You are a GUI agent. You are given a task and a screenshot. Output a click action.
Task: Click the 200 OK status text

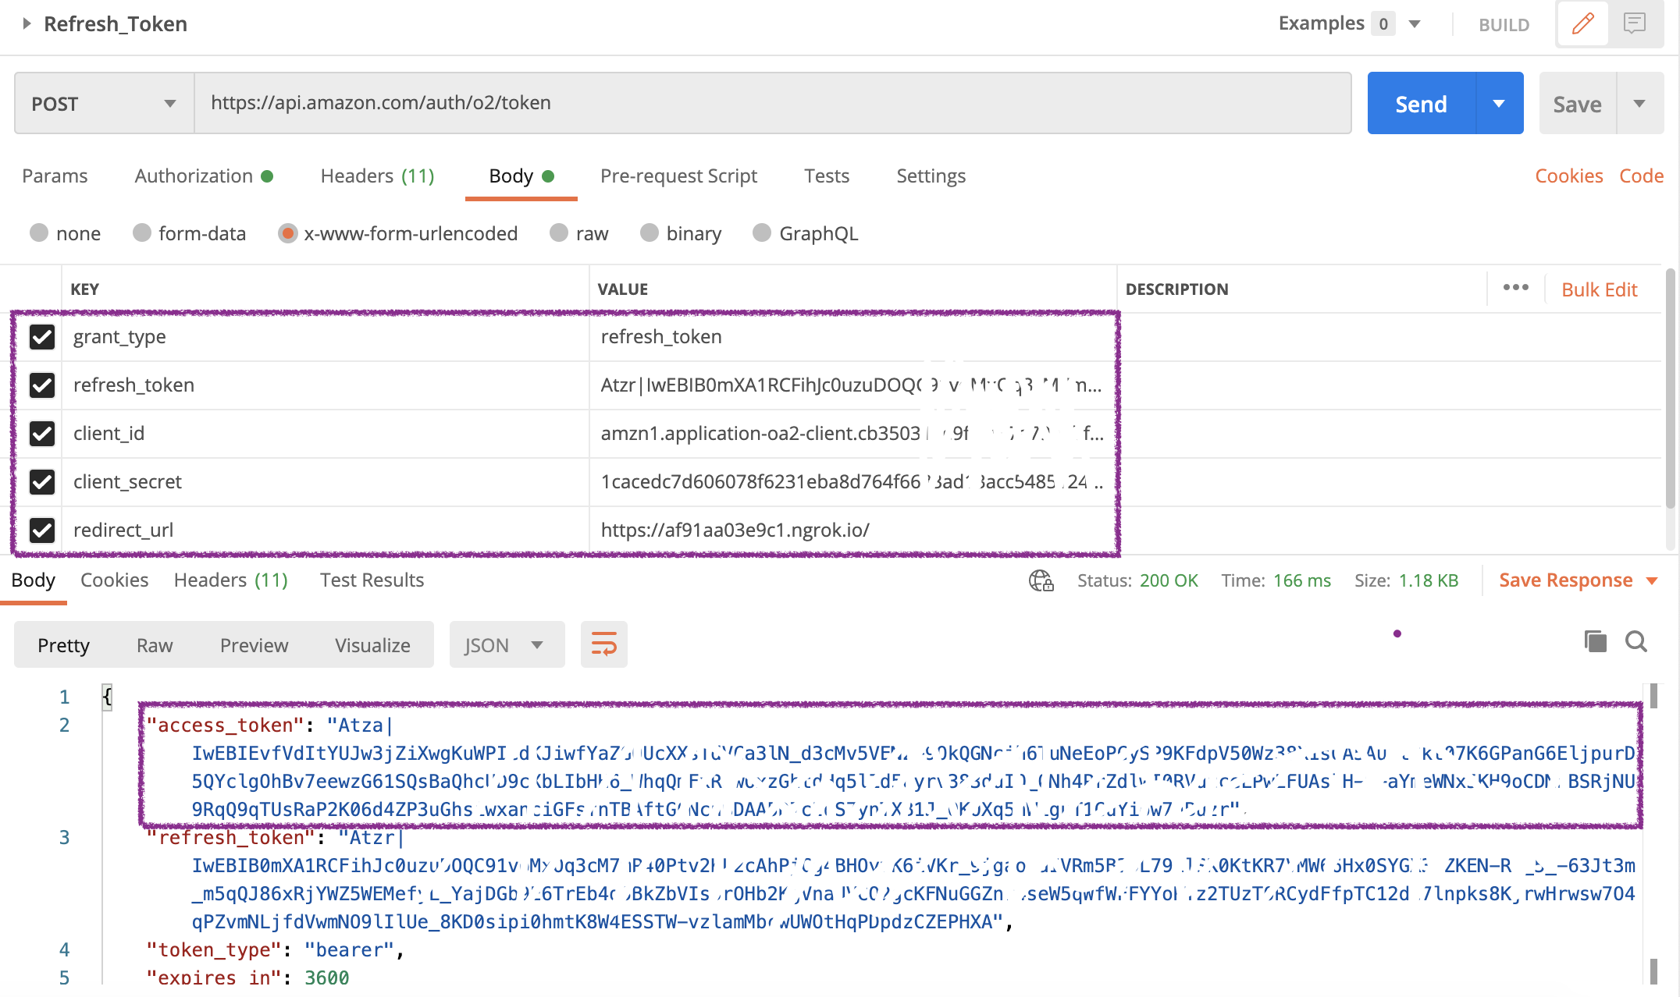(x=1169, y=580)
